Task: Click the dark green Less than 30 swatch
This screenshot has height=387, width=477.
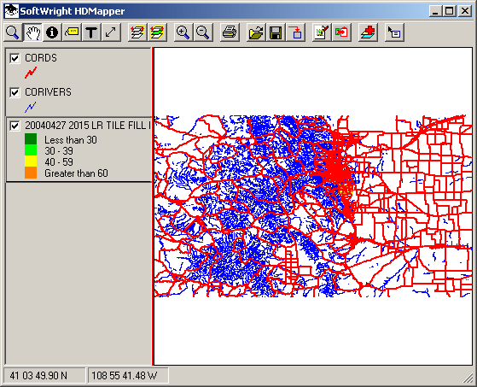Action: (31, 139)
